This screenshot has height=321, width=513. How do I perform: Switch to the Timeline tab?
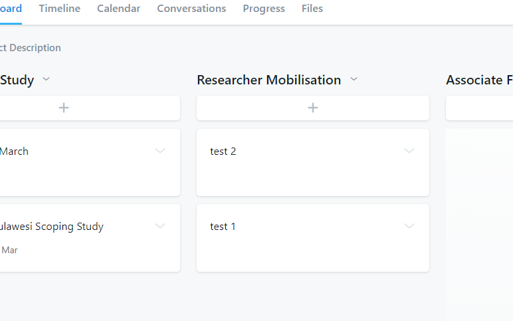(x=60, y=9)
